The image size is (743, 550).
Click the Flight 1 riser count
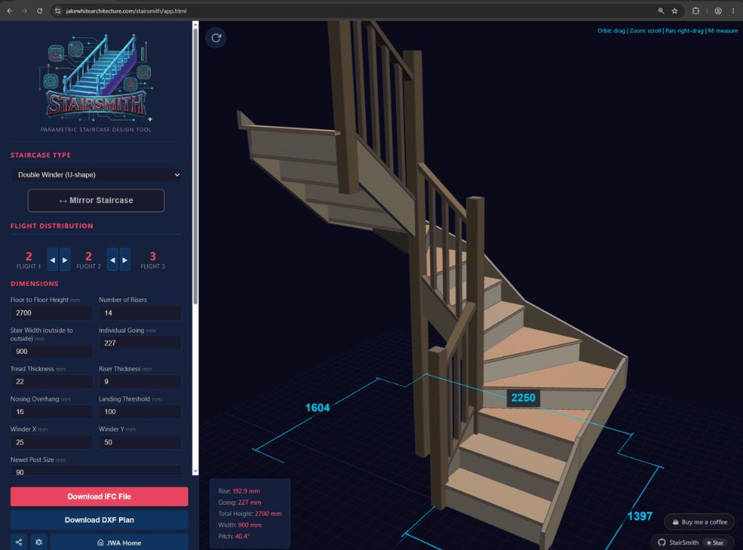(28, 256)
